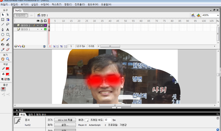Image resolution: width=221 pixels, height=131 pixels.
Task: Select the Lasso tool
Action: [x=8, y=24]
